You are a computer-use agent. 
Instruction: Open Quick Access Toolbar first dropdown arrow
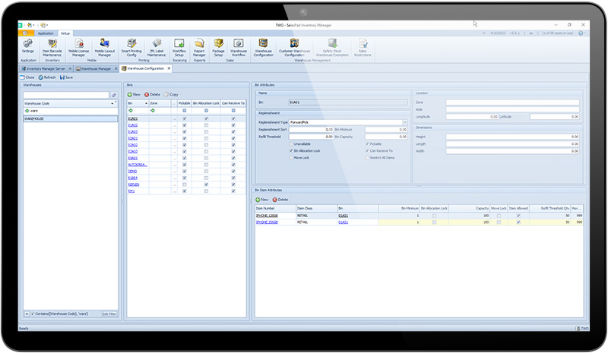tap(34, 25)
